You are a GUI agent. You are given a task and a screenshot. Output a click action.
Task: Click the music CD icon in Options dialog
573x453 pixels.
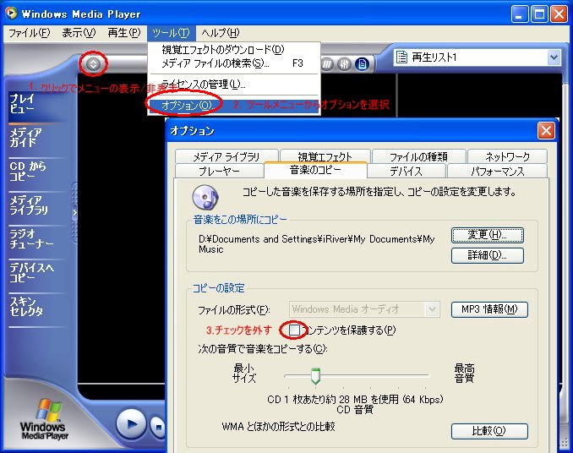pos(205,197)
